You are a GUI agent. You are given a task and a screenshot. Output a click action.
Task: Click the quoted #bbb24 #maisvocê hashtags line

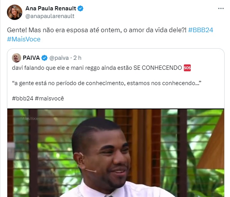coord(38,98)
